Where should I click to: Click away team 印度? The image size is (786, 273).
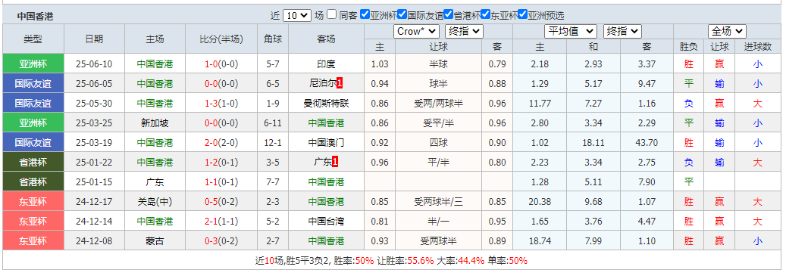click(327, 64)
